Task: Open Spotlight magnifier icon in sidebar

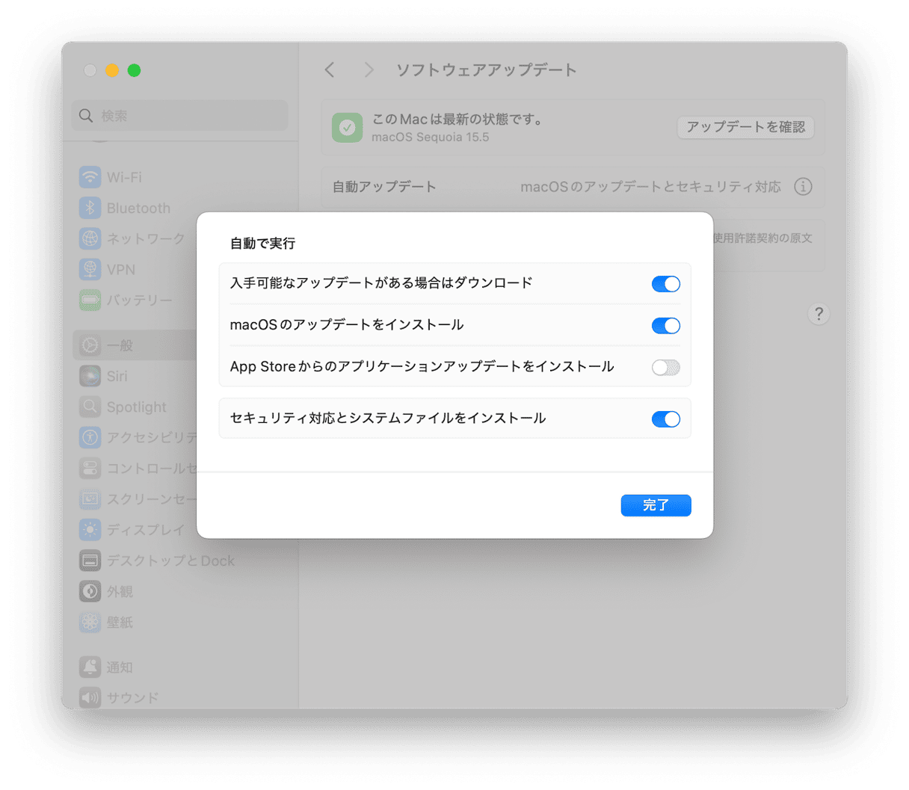Action: [90, 407]
